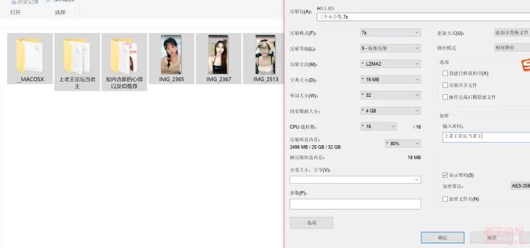Open the 分卷大小 combo box
This screenshot has width=530, height=248.
click(355, 180)
